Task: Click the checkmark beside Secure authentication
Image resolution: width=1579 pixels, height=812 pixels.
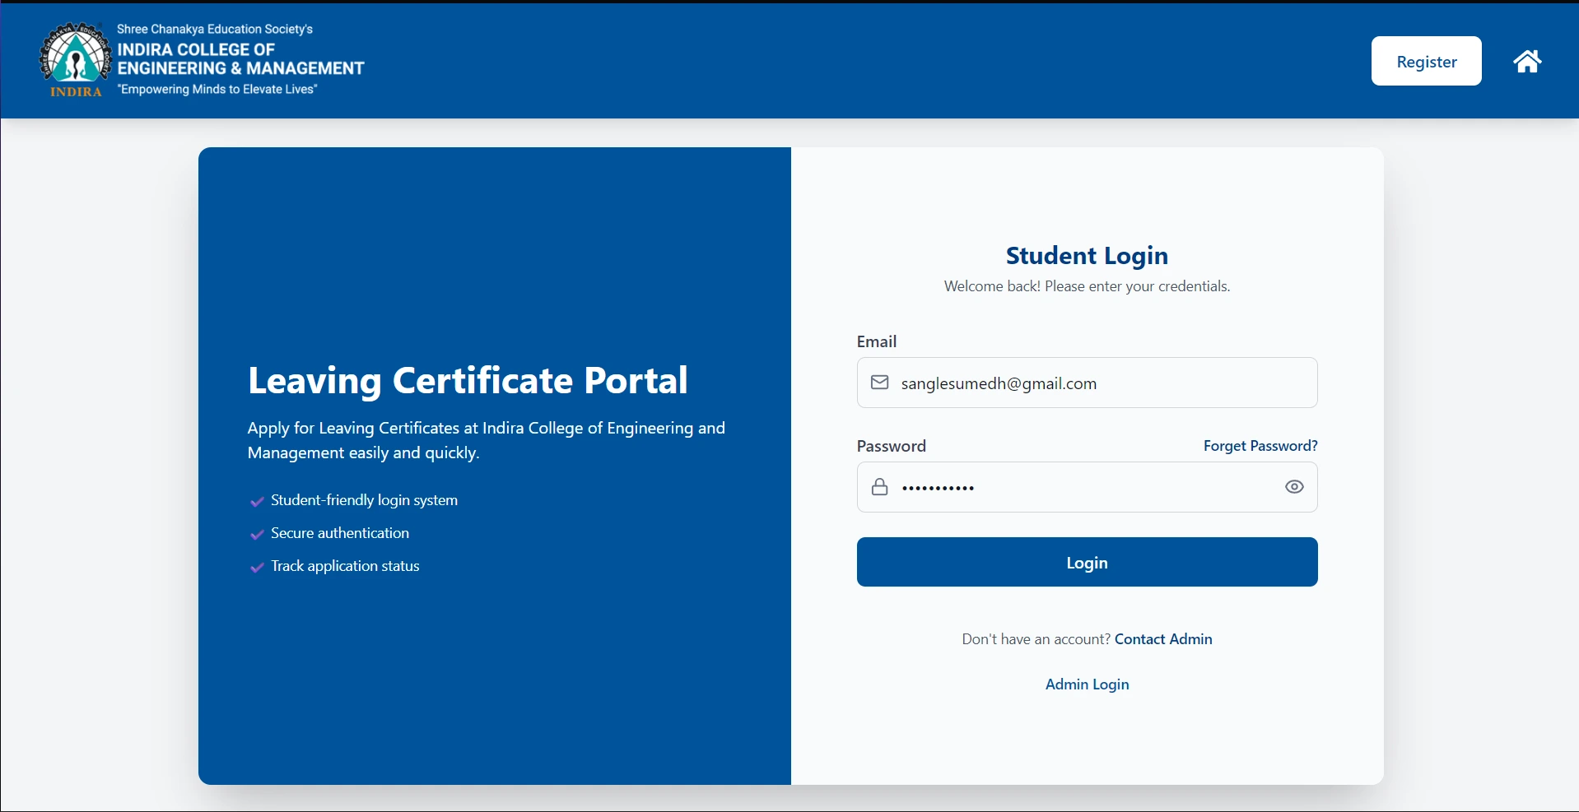Action: point(257,534)
